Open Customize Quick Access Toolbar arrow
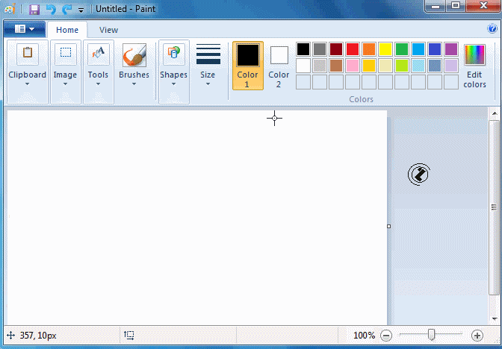This screenshot has height=349, width=502. [x=81, y=10]
